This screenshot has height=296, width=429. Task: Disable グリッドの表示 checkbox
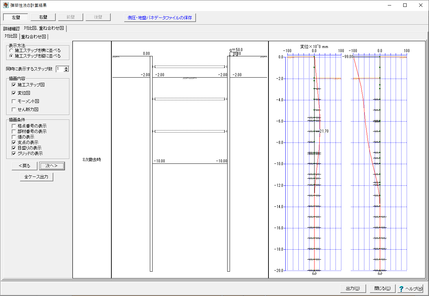[x=14, y=153]
